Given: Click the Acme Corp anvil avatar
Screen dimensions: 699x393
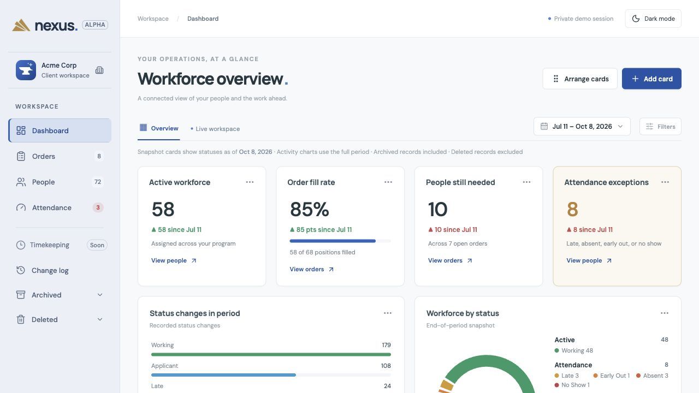Looking at the screenshot, I should 26,70.
